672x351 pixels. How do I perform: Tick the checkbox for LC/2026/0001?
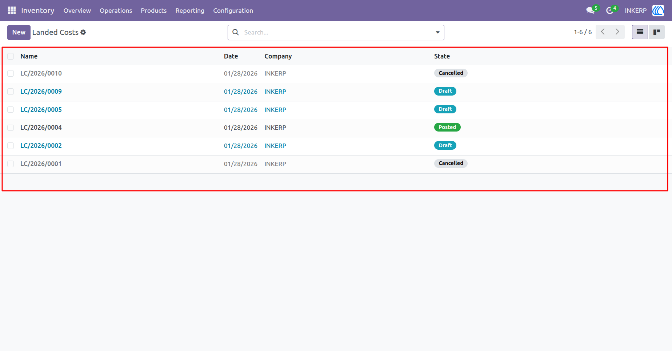11,164
